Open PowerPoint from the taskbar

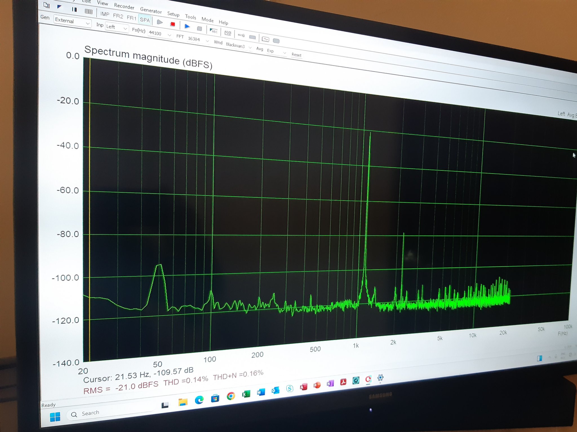coord(317,385)
